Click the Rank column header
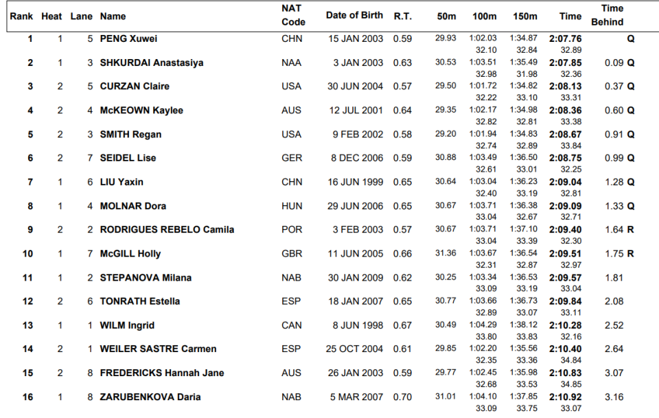The image size is (659, 418). click(21, 16)
